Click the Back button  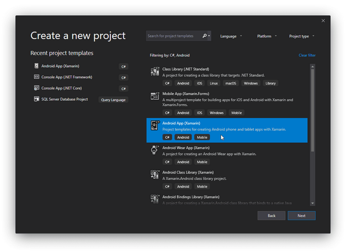pyautogui.click(x=271, y=216)
